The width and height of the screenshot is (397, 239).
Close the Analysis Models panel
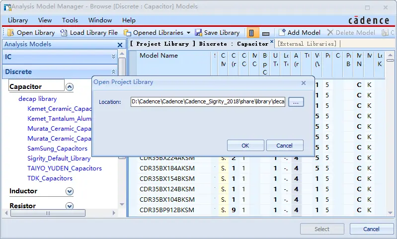click(120, 45)
